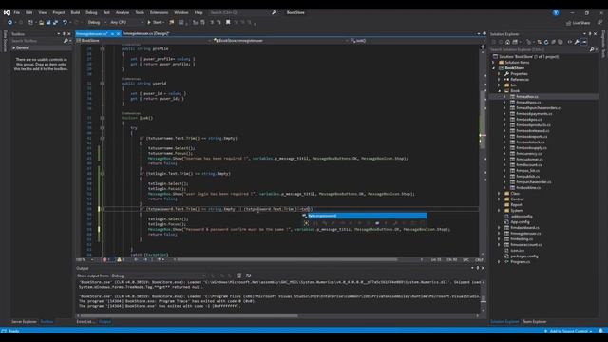Expand the Class folder
608x342 pixels.
pyautogui.click(x=499, y=193)
